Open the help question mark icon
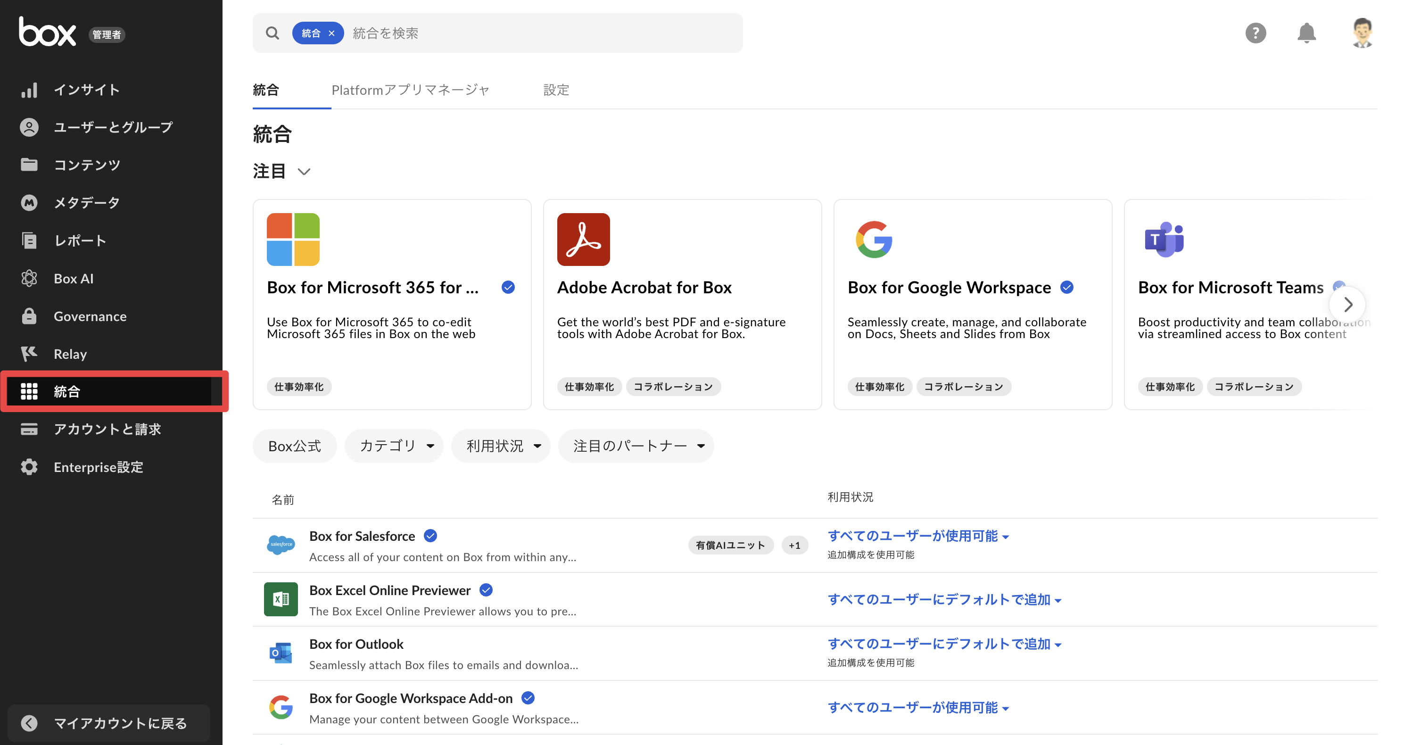Screen dimensions: 1404x745 [x=1255, y=33]
